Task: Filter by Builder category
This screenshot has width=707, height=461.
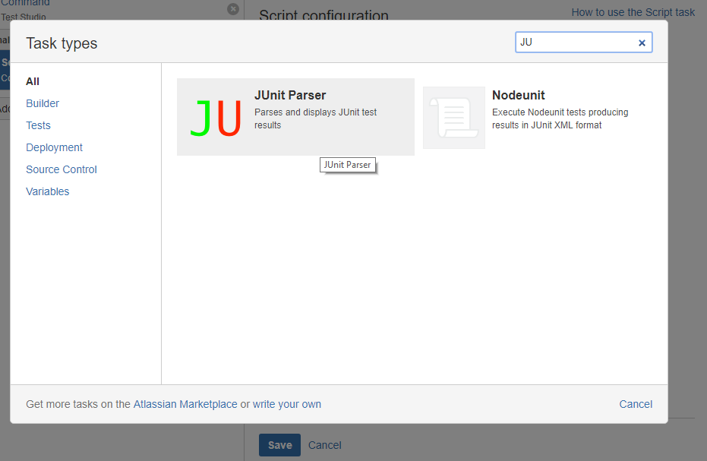Action: pos(43,104)
